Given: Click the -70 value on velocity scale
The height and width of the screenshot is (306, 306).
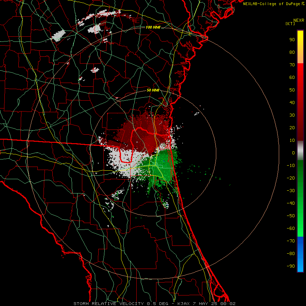Looking at the screenshot, I should click(x=291, y=241).
